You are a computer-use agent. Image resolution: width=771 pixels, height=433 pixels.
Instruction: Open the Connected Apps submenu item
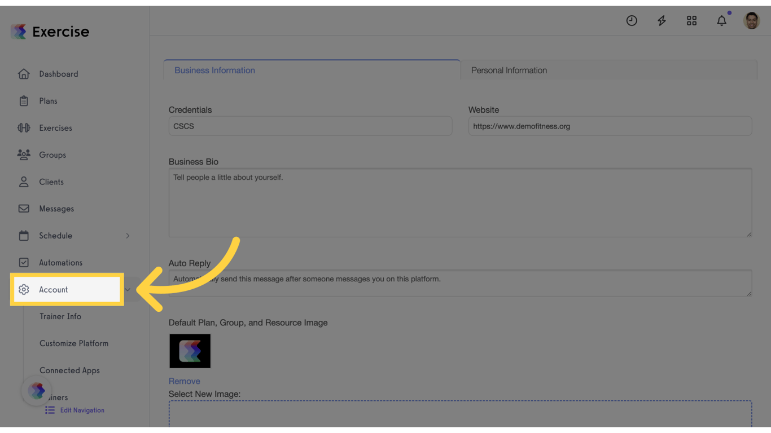coord(69,370)
